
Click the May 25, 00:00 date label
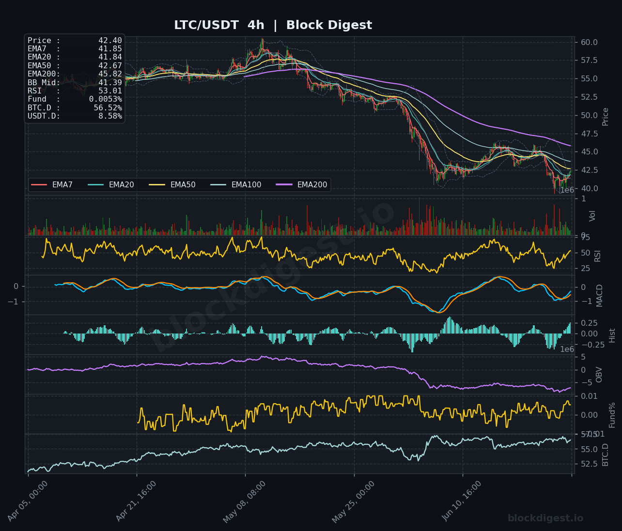354,502
